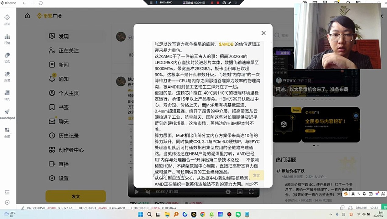
Task: Go back with the browser back arrow
Action: (25, 3)
